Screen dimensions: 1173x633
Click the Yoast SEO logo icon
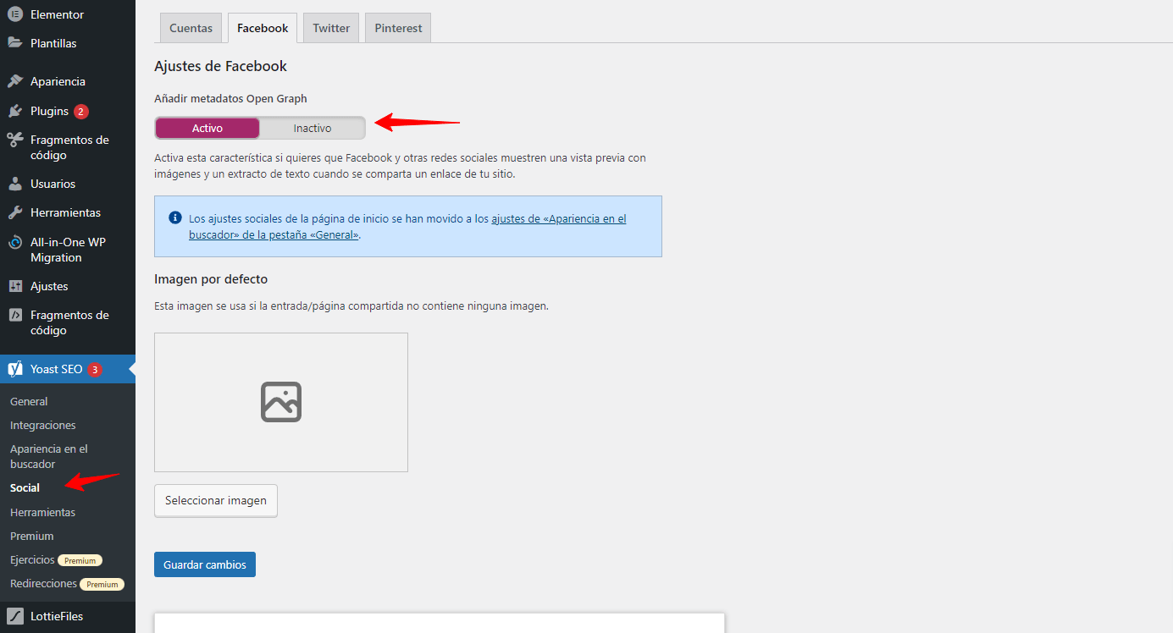[x=15, y=369]
